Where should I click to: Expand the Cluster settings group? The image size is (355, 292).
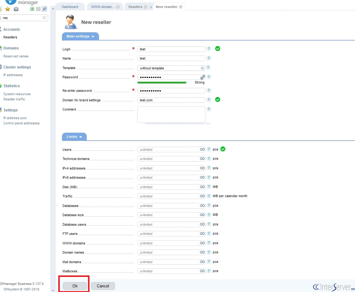tap(17, 67)
